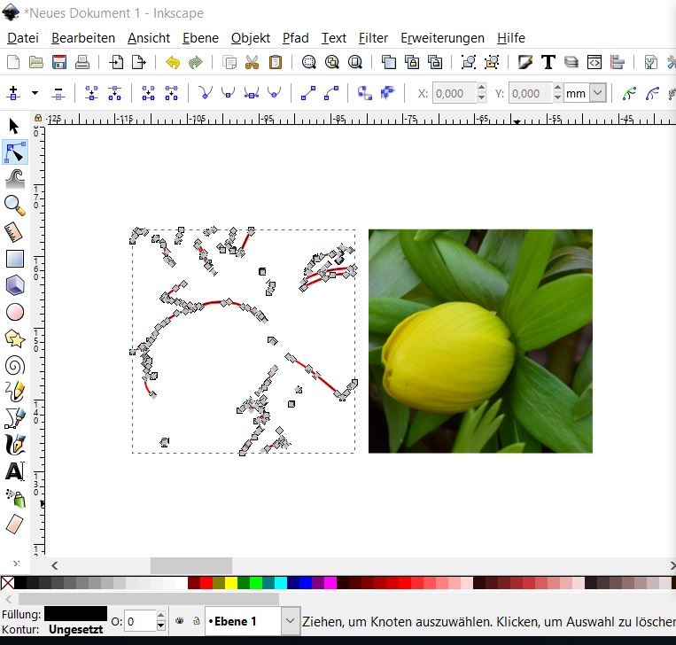Pick the yellow swatch in color palette
This screenshot has width=676, height=645.
[x=231, y=583]
